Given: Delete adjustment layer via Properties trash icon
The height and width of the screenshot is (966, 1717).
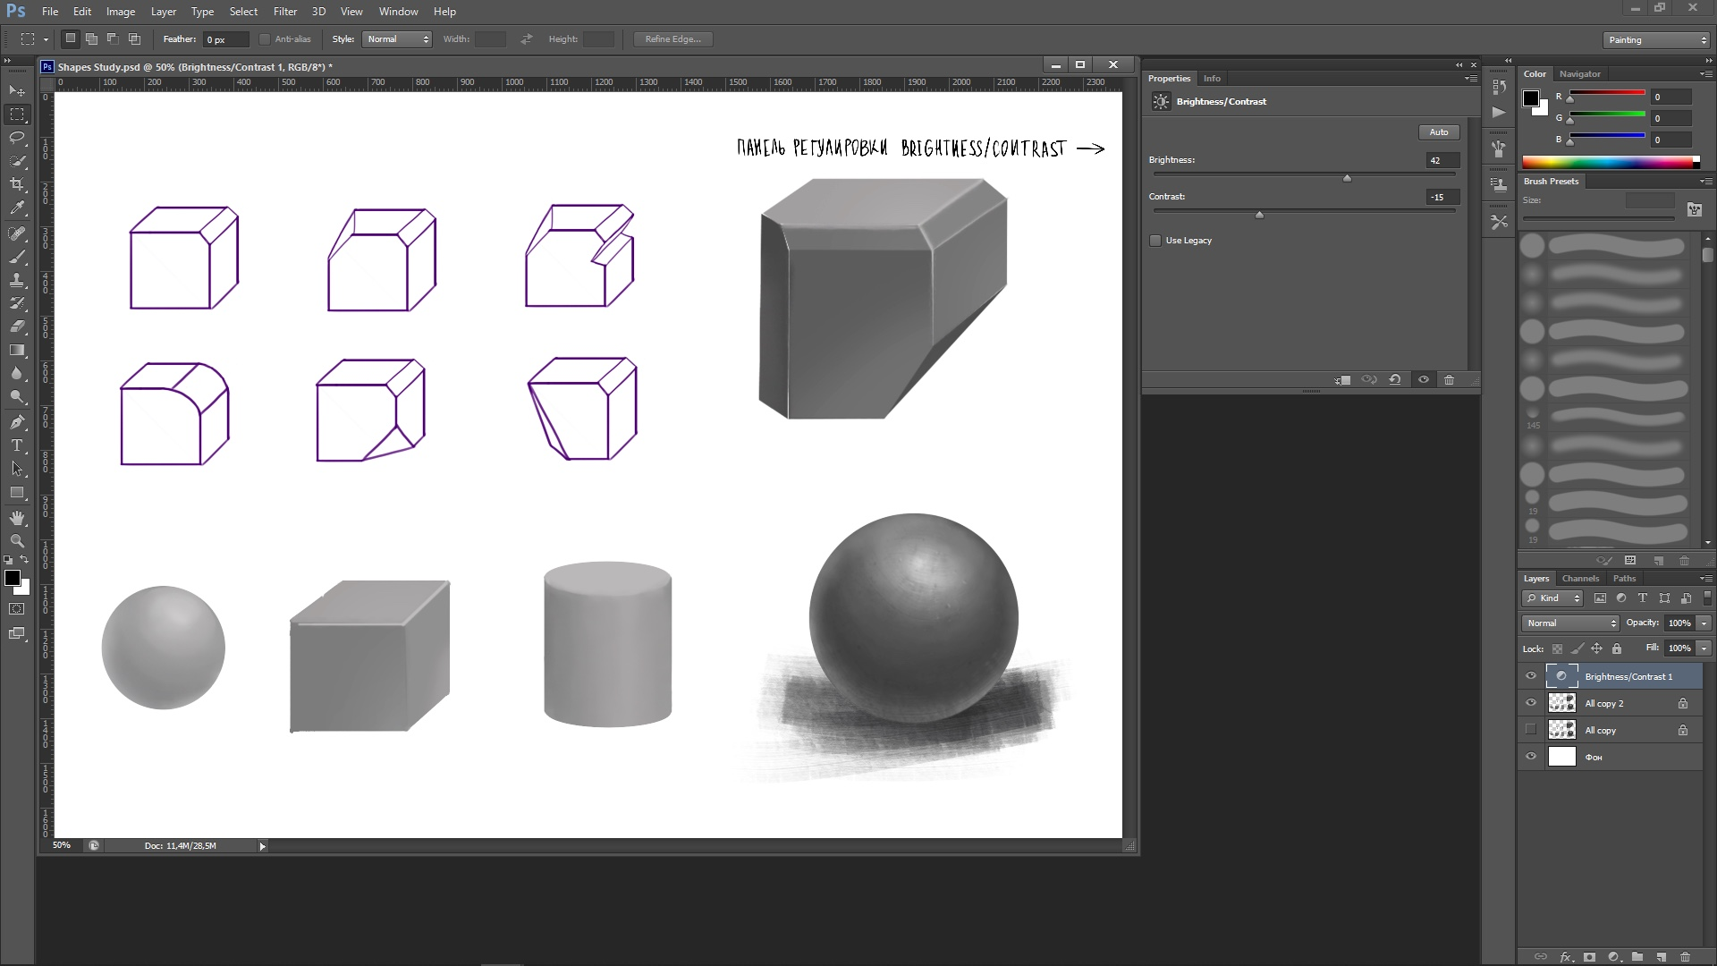Looking at the screenshot, I should click(x=1449, y=379).
